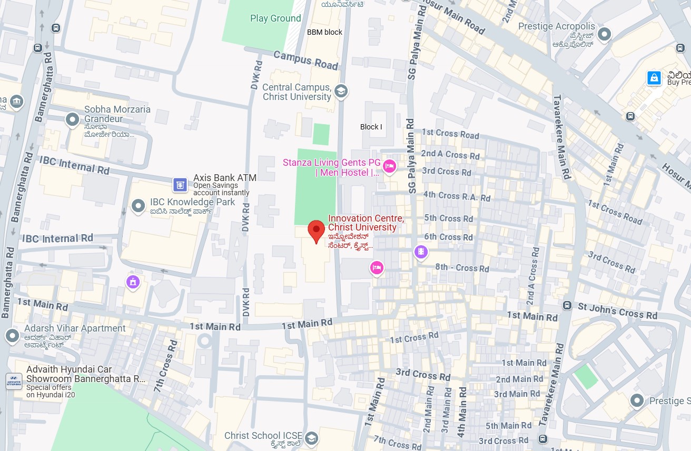Select the Advaith Hyundai showroom logo icon

[14, 381]
